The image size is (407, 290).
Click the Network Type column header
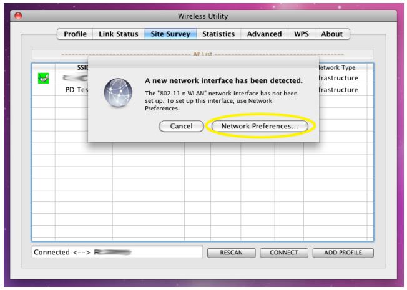click(x=337, y=67)
